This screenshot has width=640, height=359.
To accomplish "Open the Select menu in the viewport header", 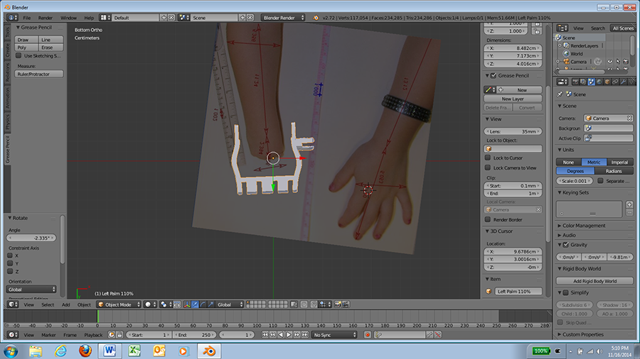I will (48, 304).
